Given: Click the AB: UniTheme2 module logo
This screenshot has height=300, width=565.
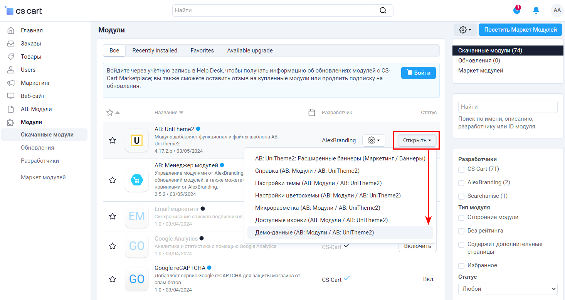Looking at the screenshot, I should (x=137, y=140).
